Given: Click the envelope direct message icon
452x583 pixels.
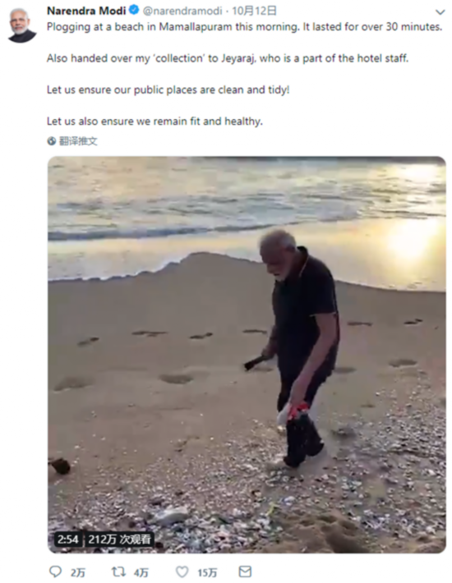Looking at the screenshot, I should 245,572.
